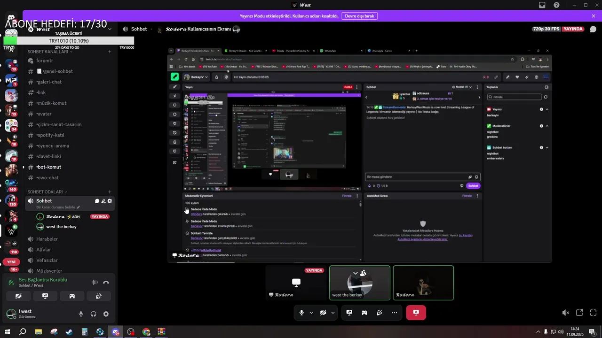Select west the berkay video tile
This screenshot has height=338, width=602.
click(x=360, y=283)
